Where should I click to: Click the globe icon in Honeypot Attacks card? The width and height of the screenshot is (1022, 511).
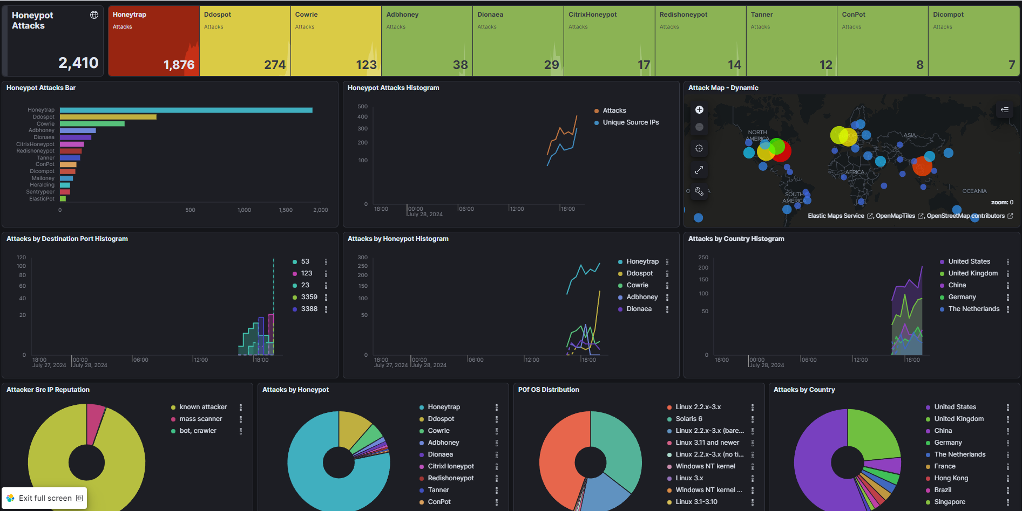click(94, 15)
